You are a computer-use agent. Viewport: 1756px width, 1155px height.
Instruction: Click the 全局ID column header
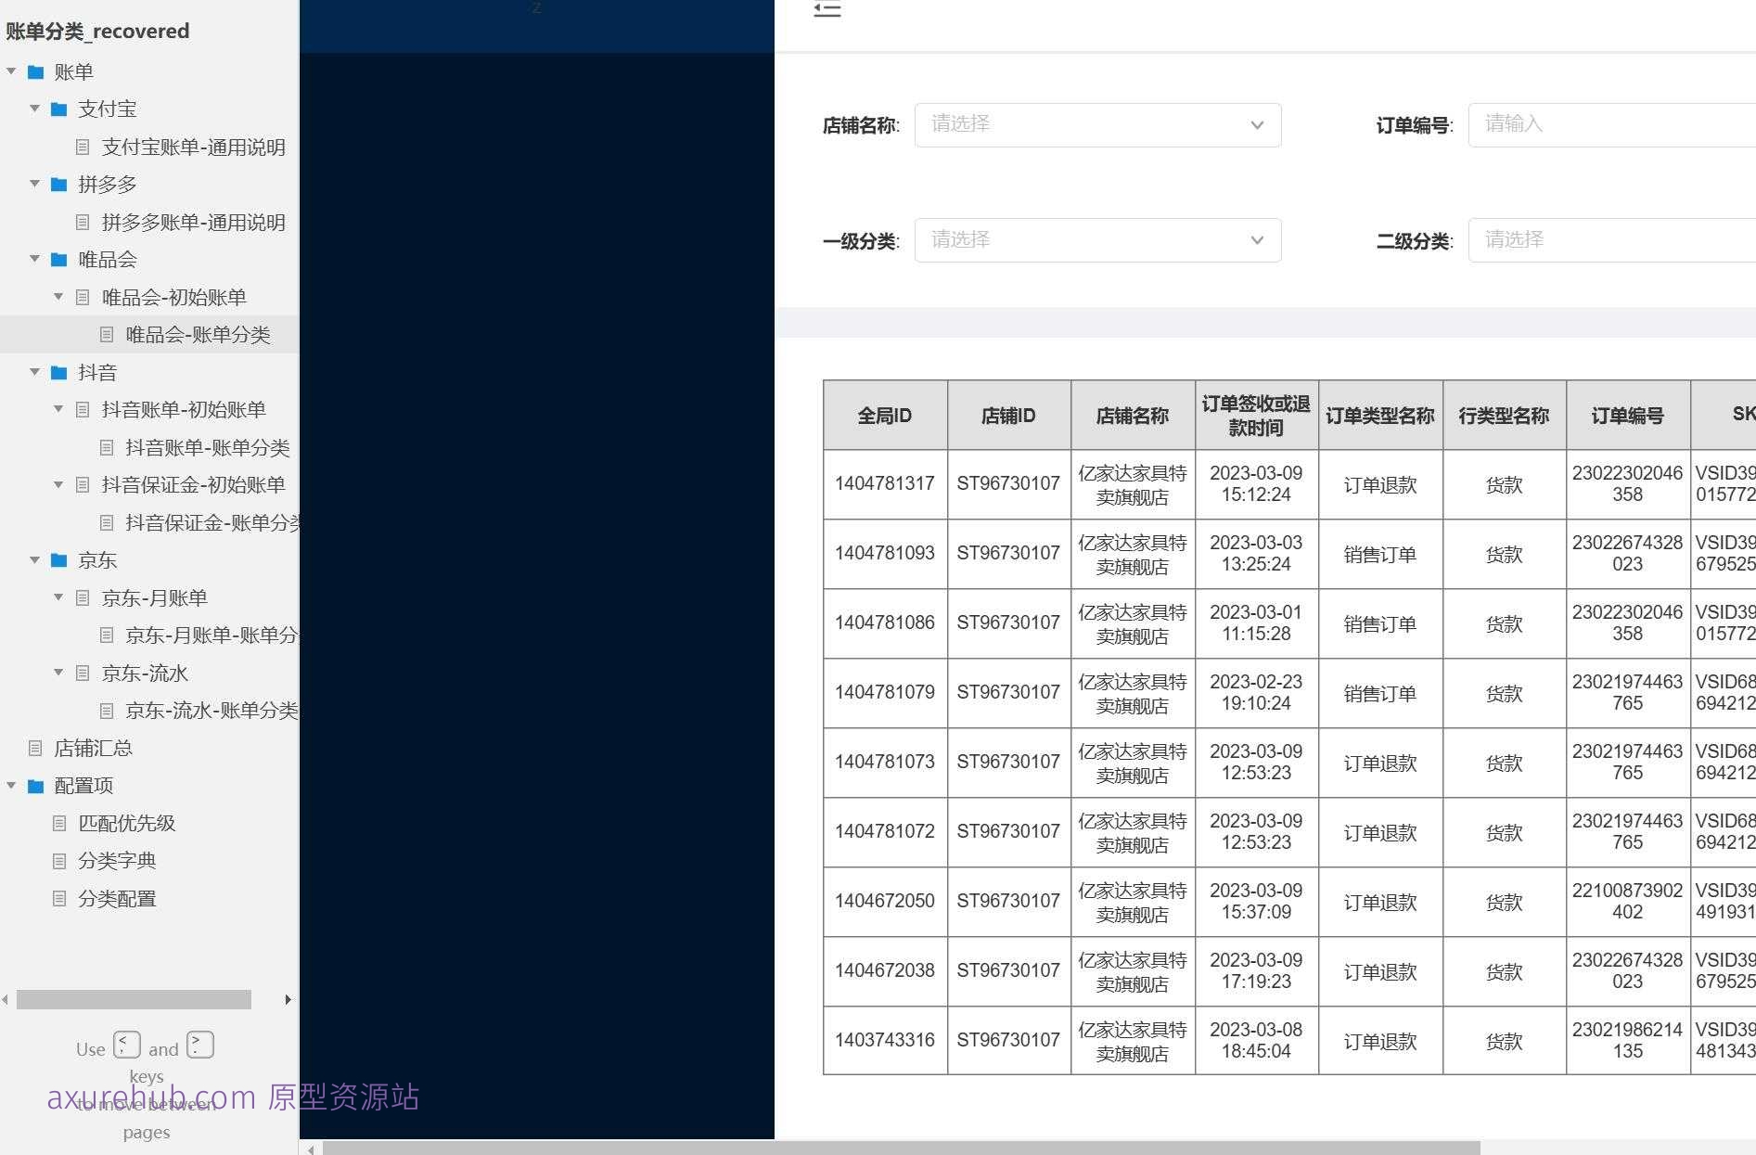click(x=885, y=416)
